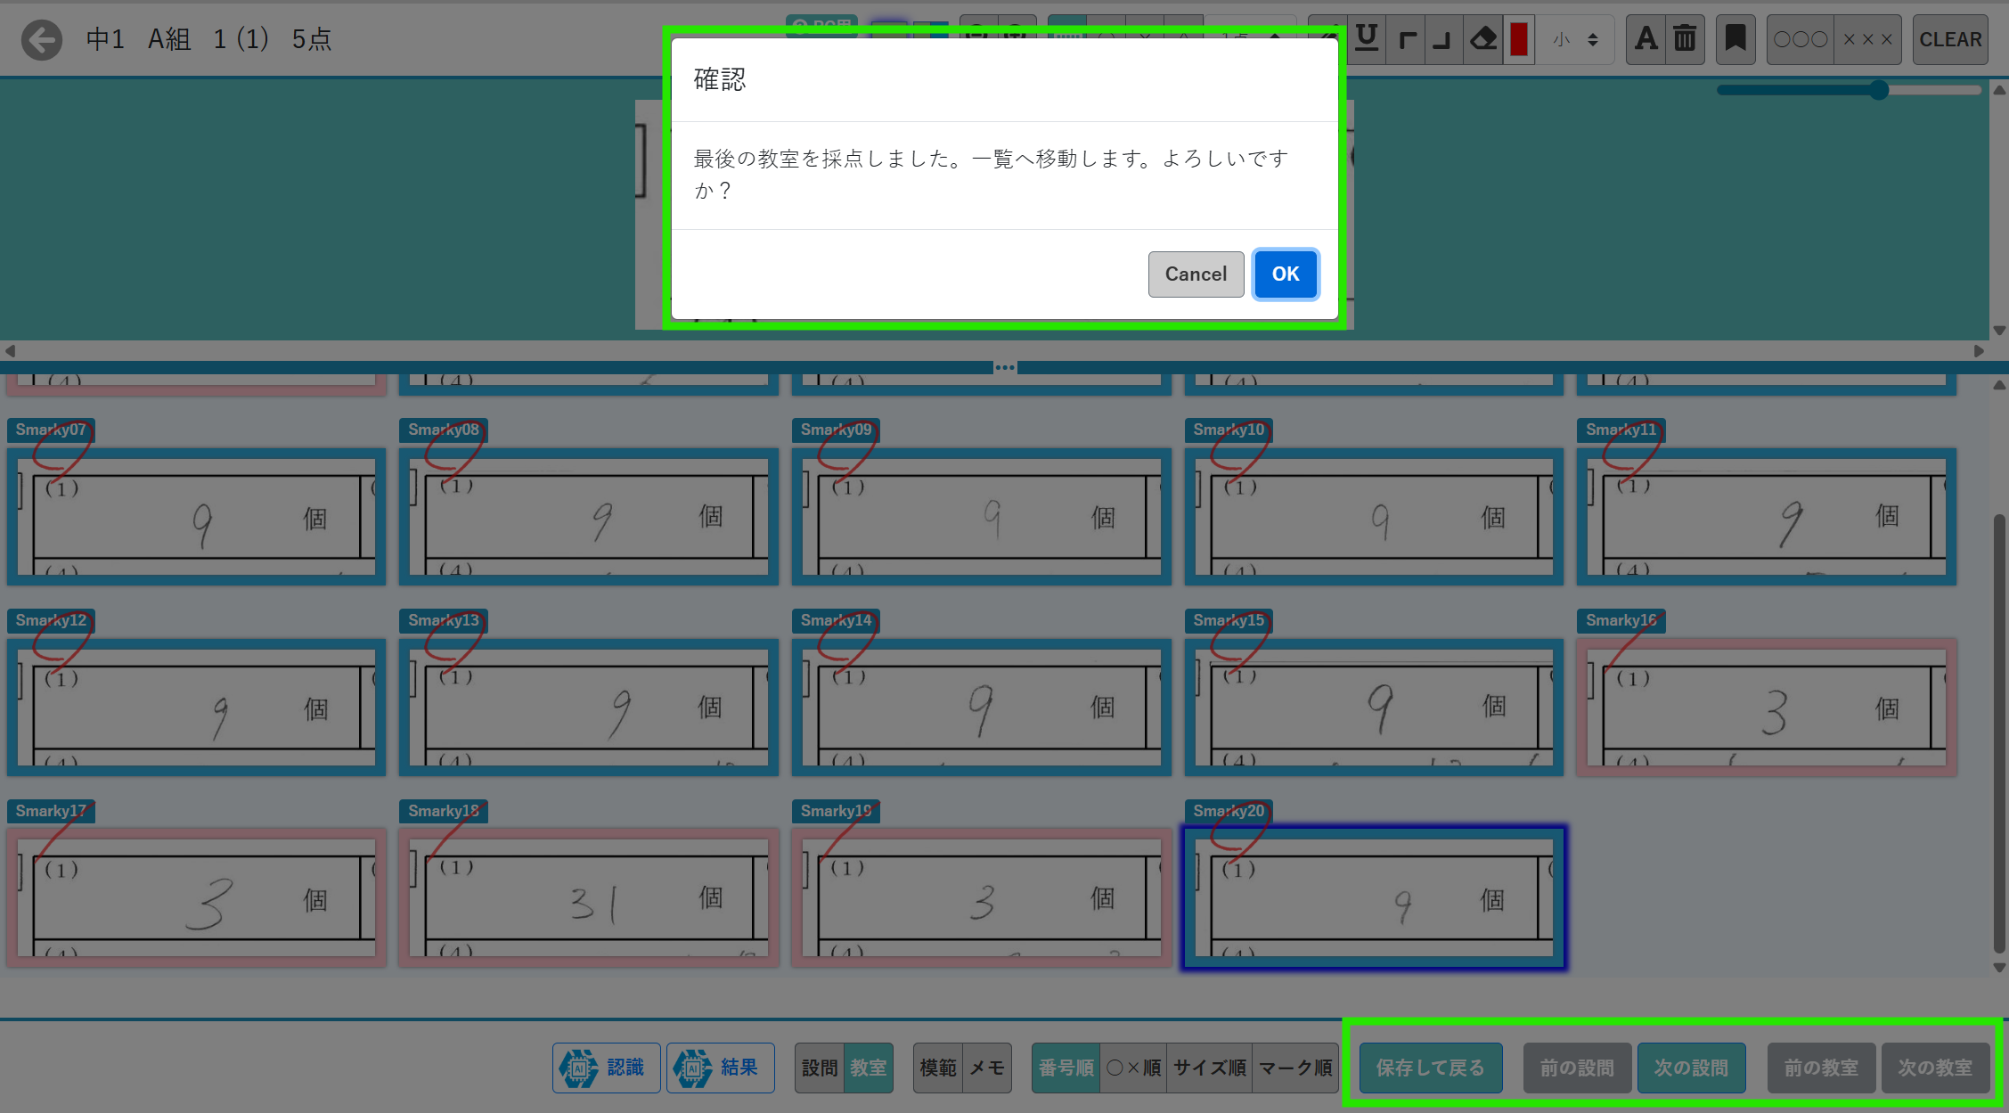Click the trash delete icon
2009x1113 pixels.
point(1685,39)
